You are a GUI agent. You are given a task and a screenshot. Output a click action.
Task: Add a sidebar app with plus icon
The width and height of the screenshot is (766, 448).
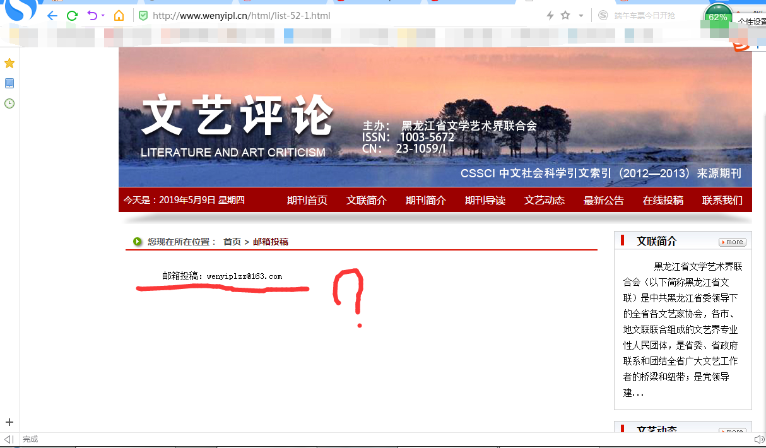(9, 422)
